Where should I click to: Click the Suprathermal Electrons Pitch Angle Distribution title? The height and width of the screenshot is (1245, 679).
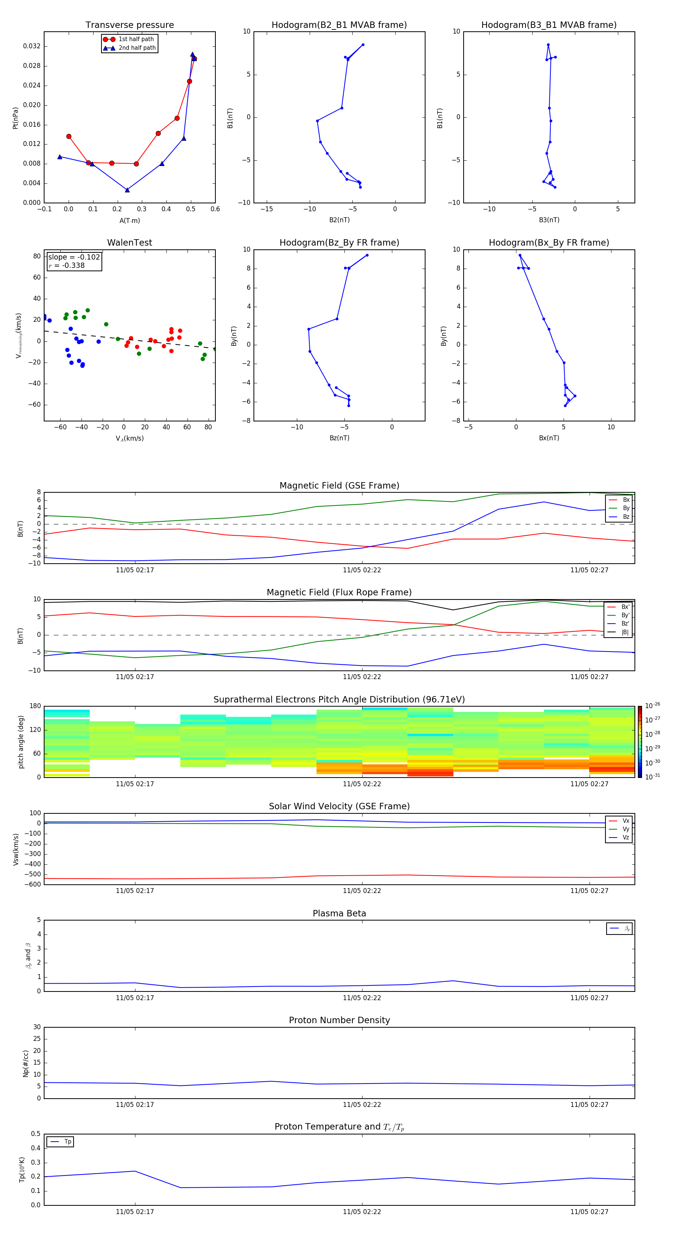coord(339,699)
